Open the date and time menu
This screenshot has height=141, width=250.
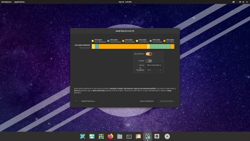click(125, 2)
